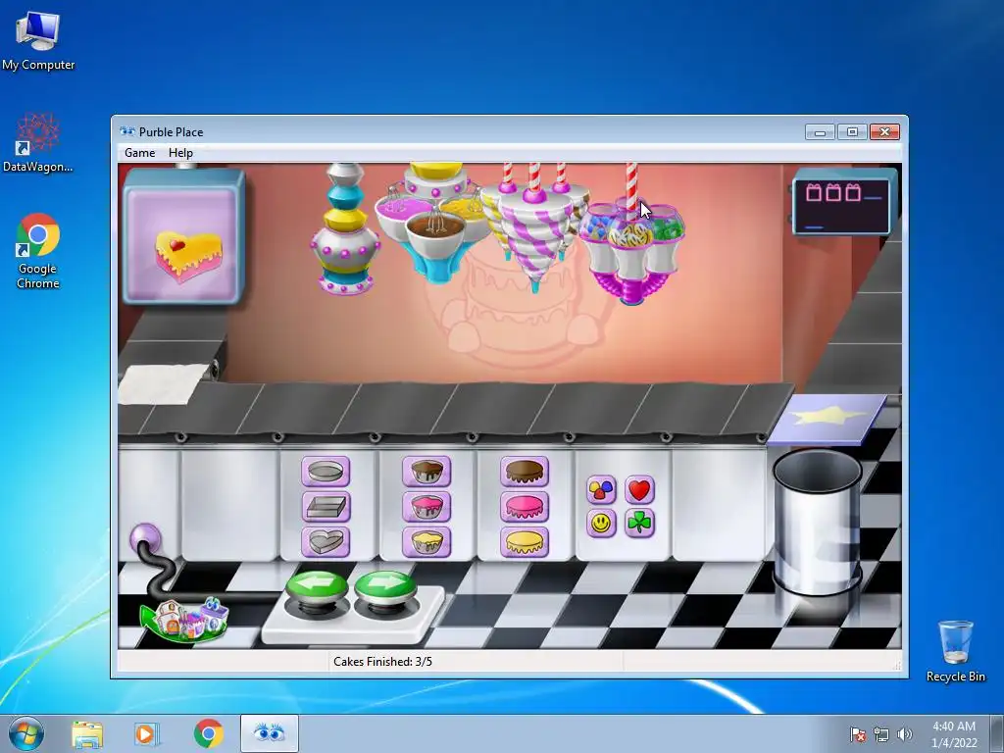Open the network tray icon
The width and height of the screenshot is (1004, 753).
pyautogui.click(x=881, y=734)
